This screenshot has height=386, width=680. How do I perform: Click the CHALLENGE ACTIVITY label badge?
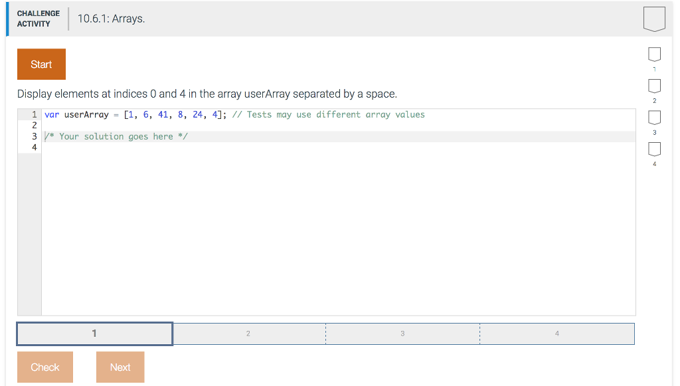[38, 18]
